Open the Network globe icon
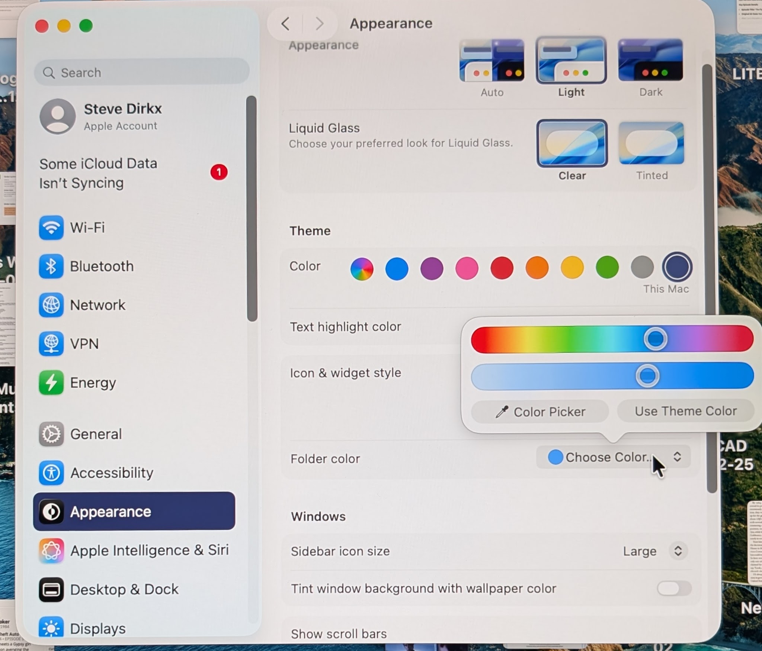 click(51, 305)
